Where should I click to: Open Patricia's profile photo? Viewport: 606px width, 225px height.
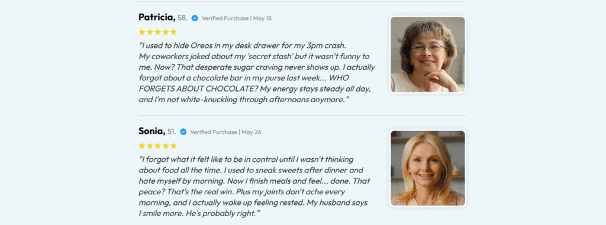(428, 54)
